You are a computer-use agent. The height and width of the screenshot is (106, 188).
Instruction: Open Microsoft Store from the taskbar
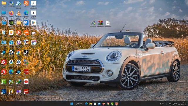[x=95, y=104]
